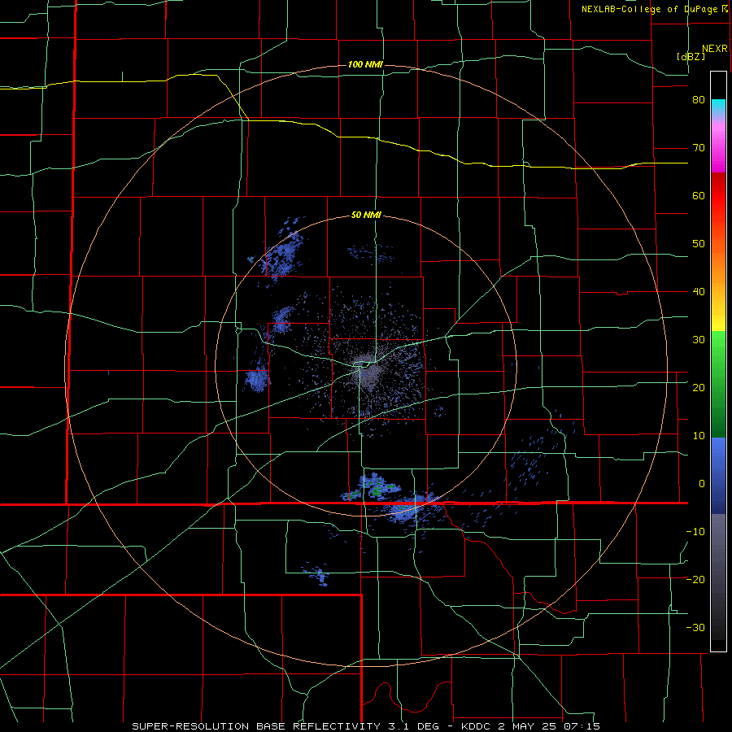Click the 30 value on the dBZ scale

[x=699, y=340]
